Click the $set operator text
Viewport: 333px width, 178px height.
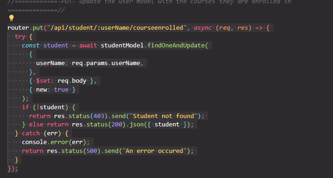point(43,81)
